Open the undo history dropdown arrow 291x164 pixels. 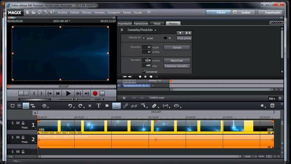pyautogui.click(x=74, y=108)
